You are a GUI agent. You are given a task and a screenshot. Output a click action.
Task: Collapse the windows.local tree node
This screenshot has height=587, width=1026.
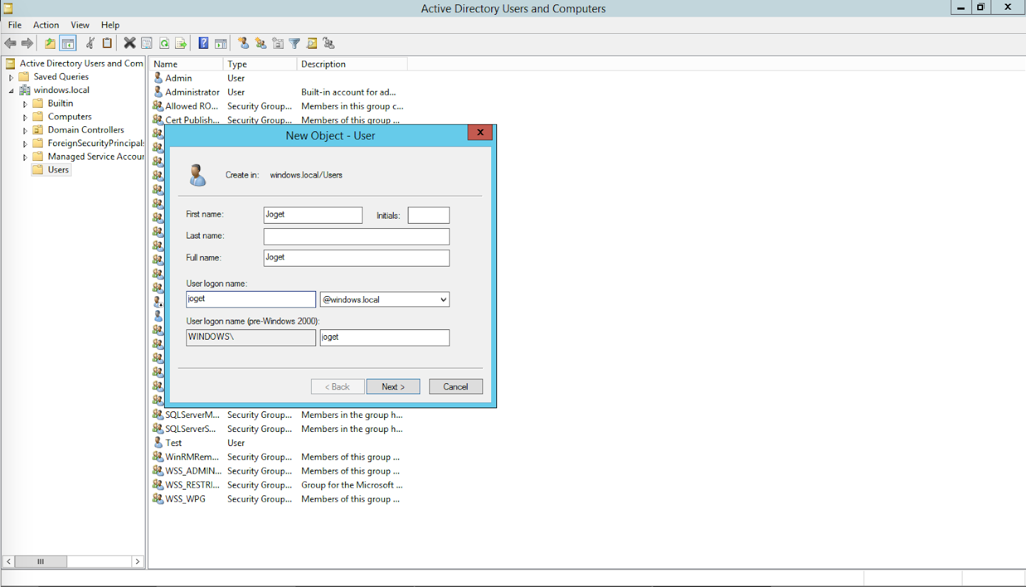click(11, 90)
